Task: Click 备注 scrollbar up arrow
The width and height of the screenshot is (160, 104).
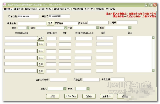Action: coord(153,38)
